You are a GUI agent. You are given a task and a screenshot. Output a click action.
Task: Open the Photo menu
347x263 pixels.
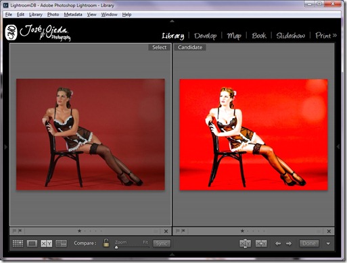(53, 15)
